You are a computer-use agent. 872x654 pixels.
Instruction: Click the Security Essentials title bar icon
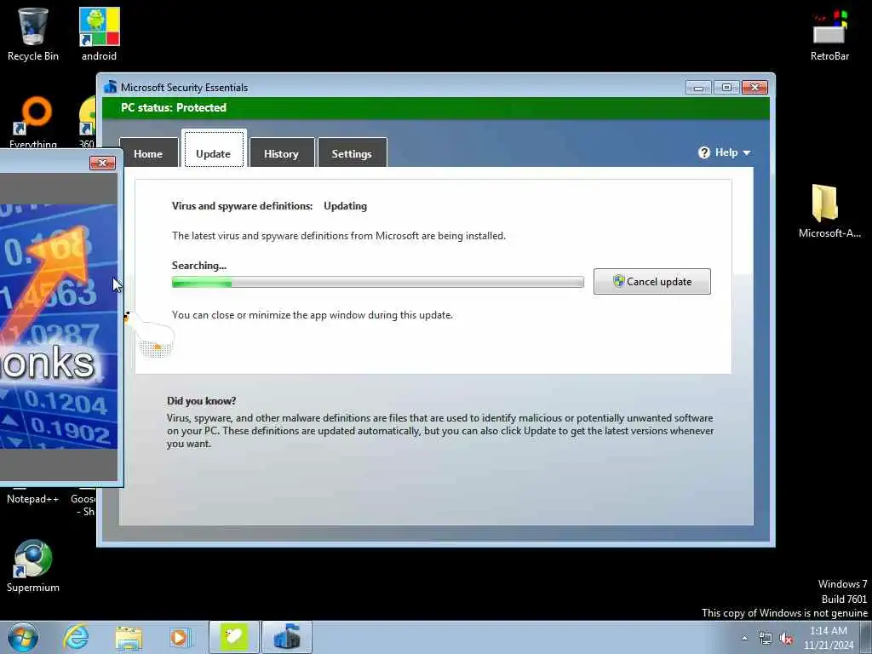click(x=110, y=88)
